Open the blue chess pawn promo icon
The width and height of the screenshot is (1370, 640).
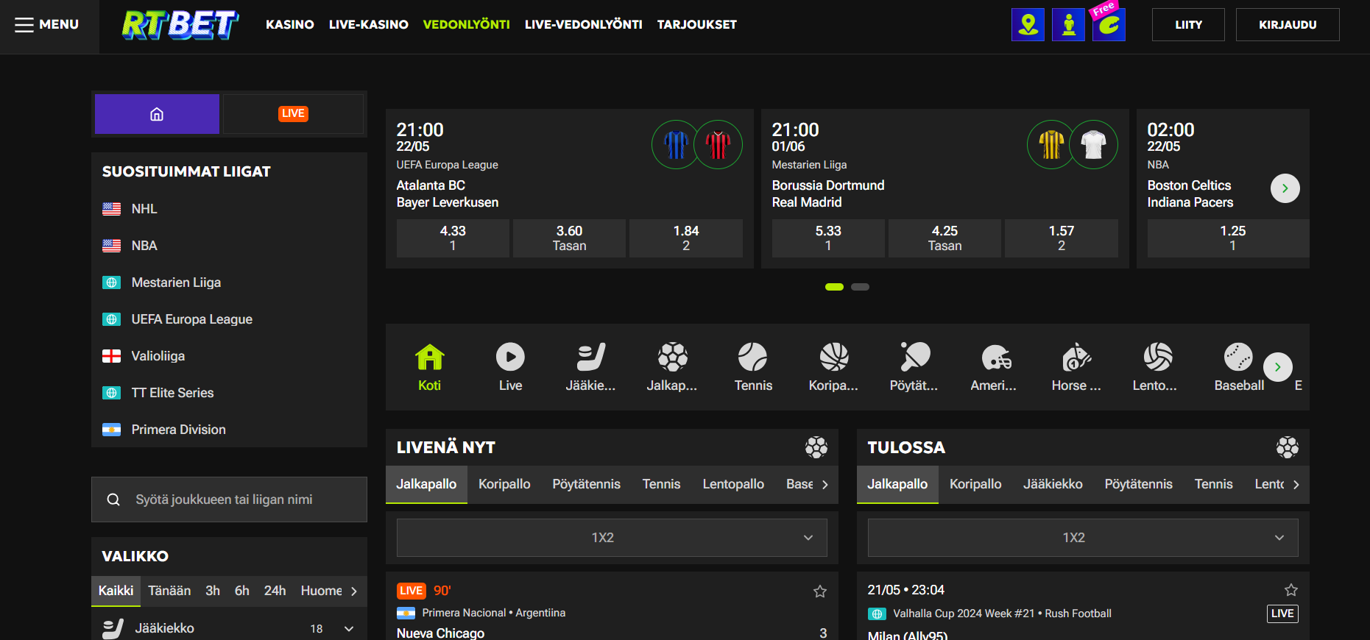[x=1068, y=25]
